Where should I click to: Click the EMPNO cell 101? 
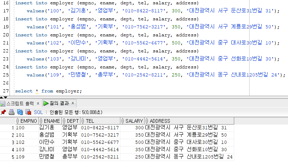(27, 135)
